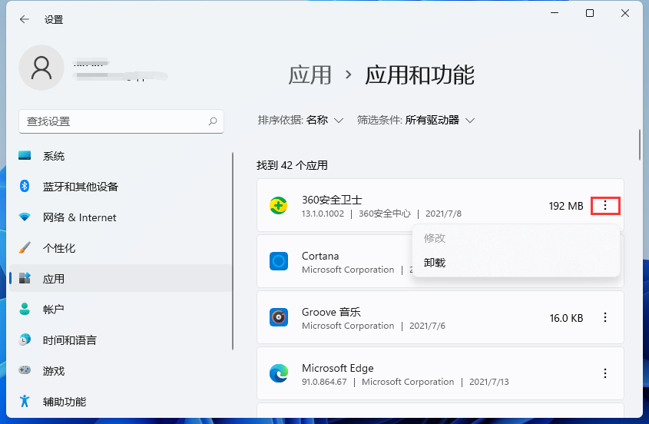Click the sidebar vertical scrollbar
Image resolution: width=649 pixels, height=424 pixels.
tap(233, 251)
